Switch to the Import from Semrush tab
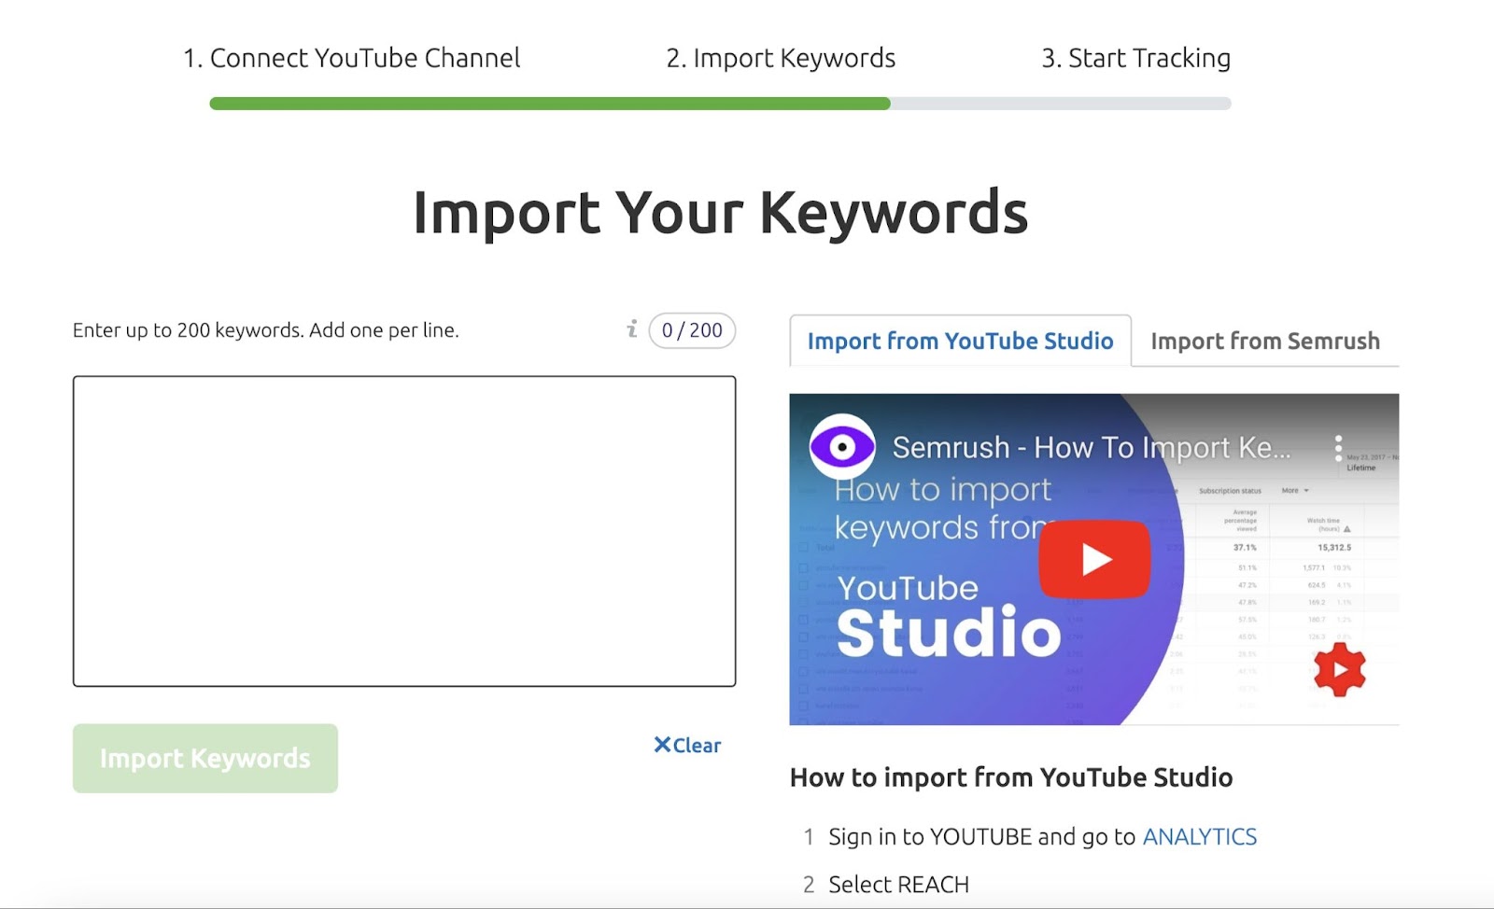Viewport: 1494px width, 909px height. pyautogui.click(x=1266, y=341)
